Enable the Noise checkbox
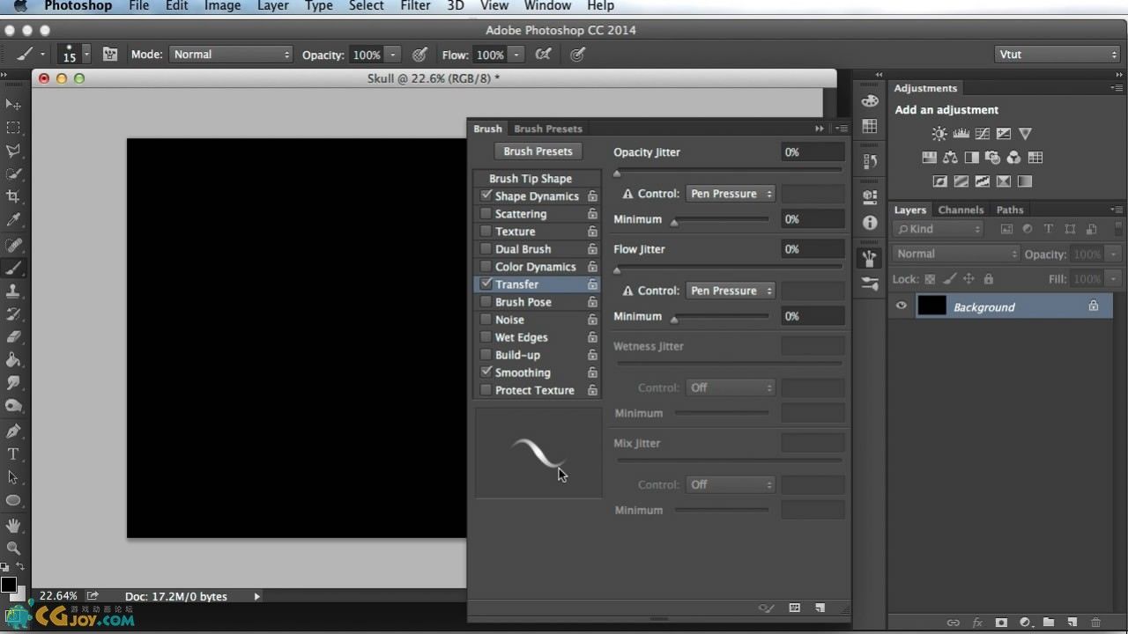Screen dimensions: 1128x634 (486, 319)
